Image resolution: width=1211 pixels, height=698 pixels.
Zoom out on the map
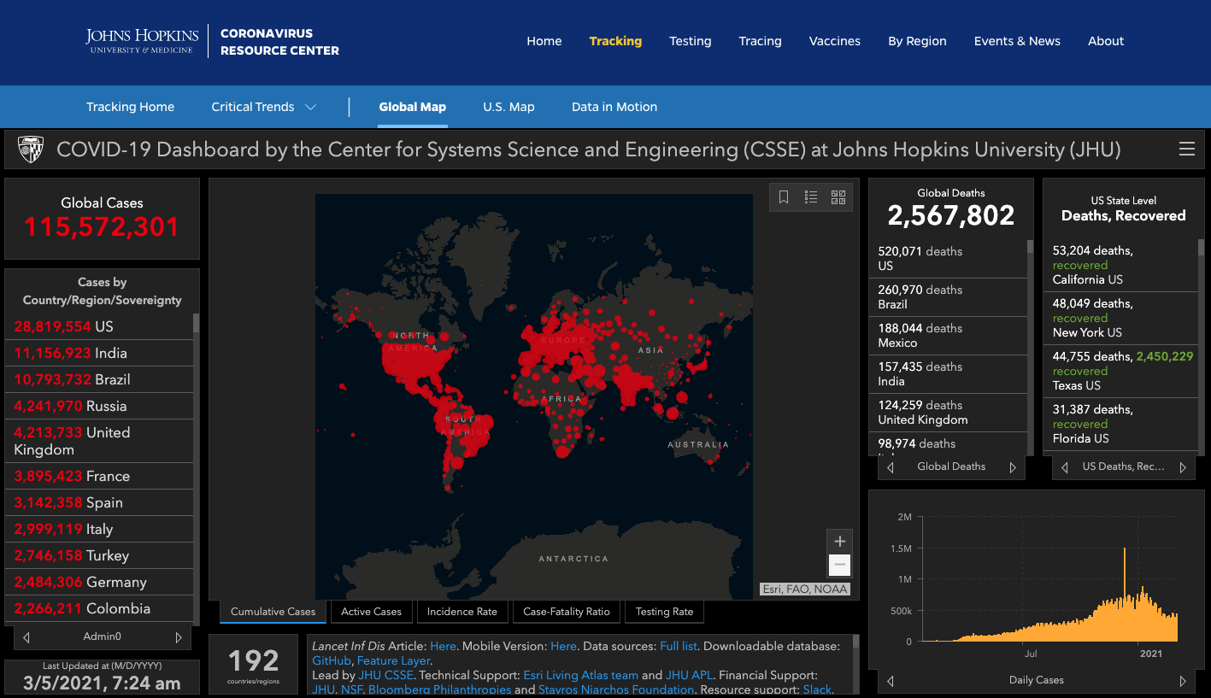[x=839, y=565]
